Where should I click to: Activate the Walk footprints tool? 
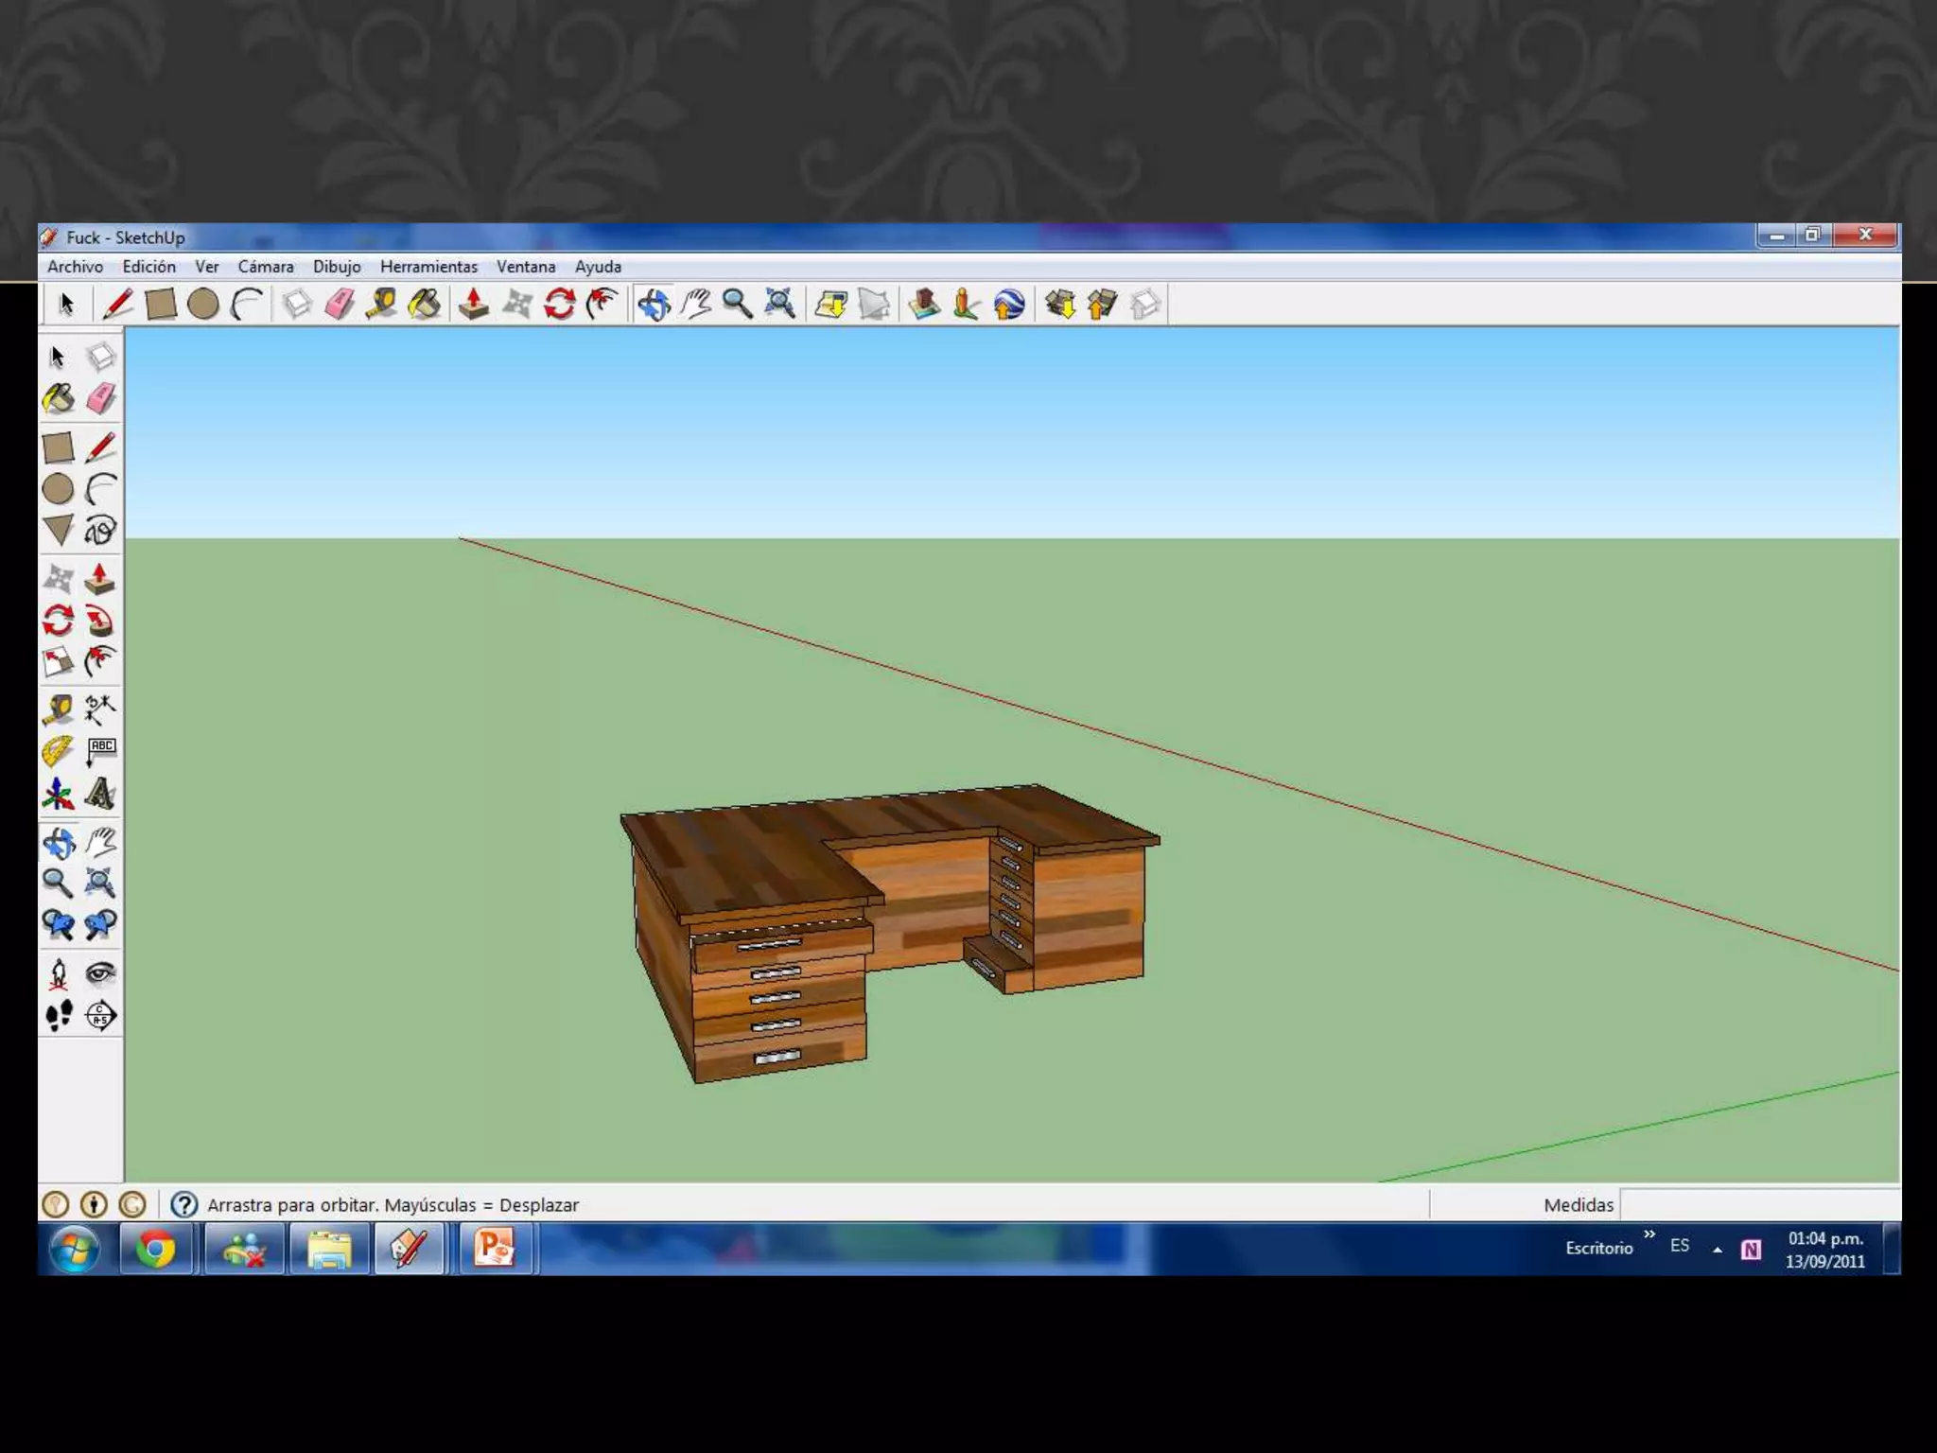click(58, 1016)
